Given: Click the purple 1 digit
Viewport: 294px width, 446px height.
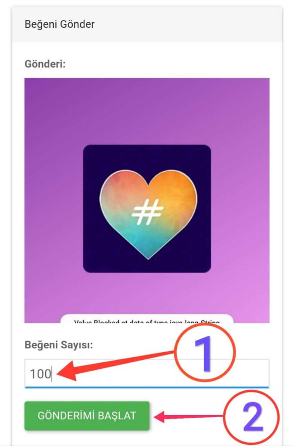Looking at the screenshot, I should pos(203,354).
